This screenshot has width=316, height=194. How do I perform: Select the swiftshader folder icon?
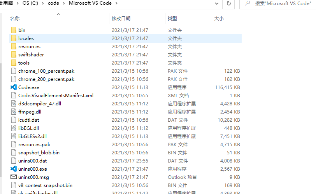14,54
